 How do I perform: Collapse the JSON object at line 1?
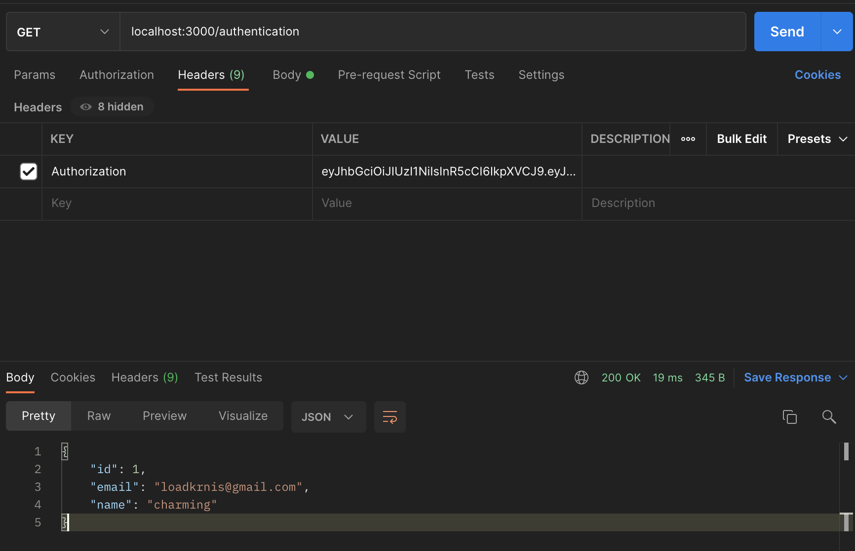[x=65, y=451]
